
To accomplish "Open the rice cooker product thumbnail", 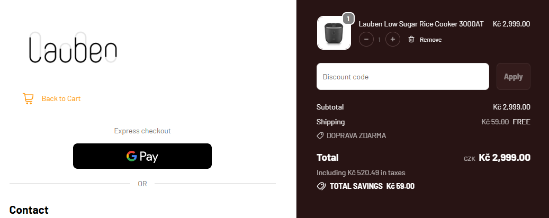I will [334, 33].
